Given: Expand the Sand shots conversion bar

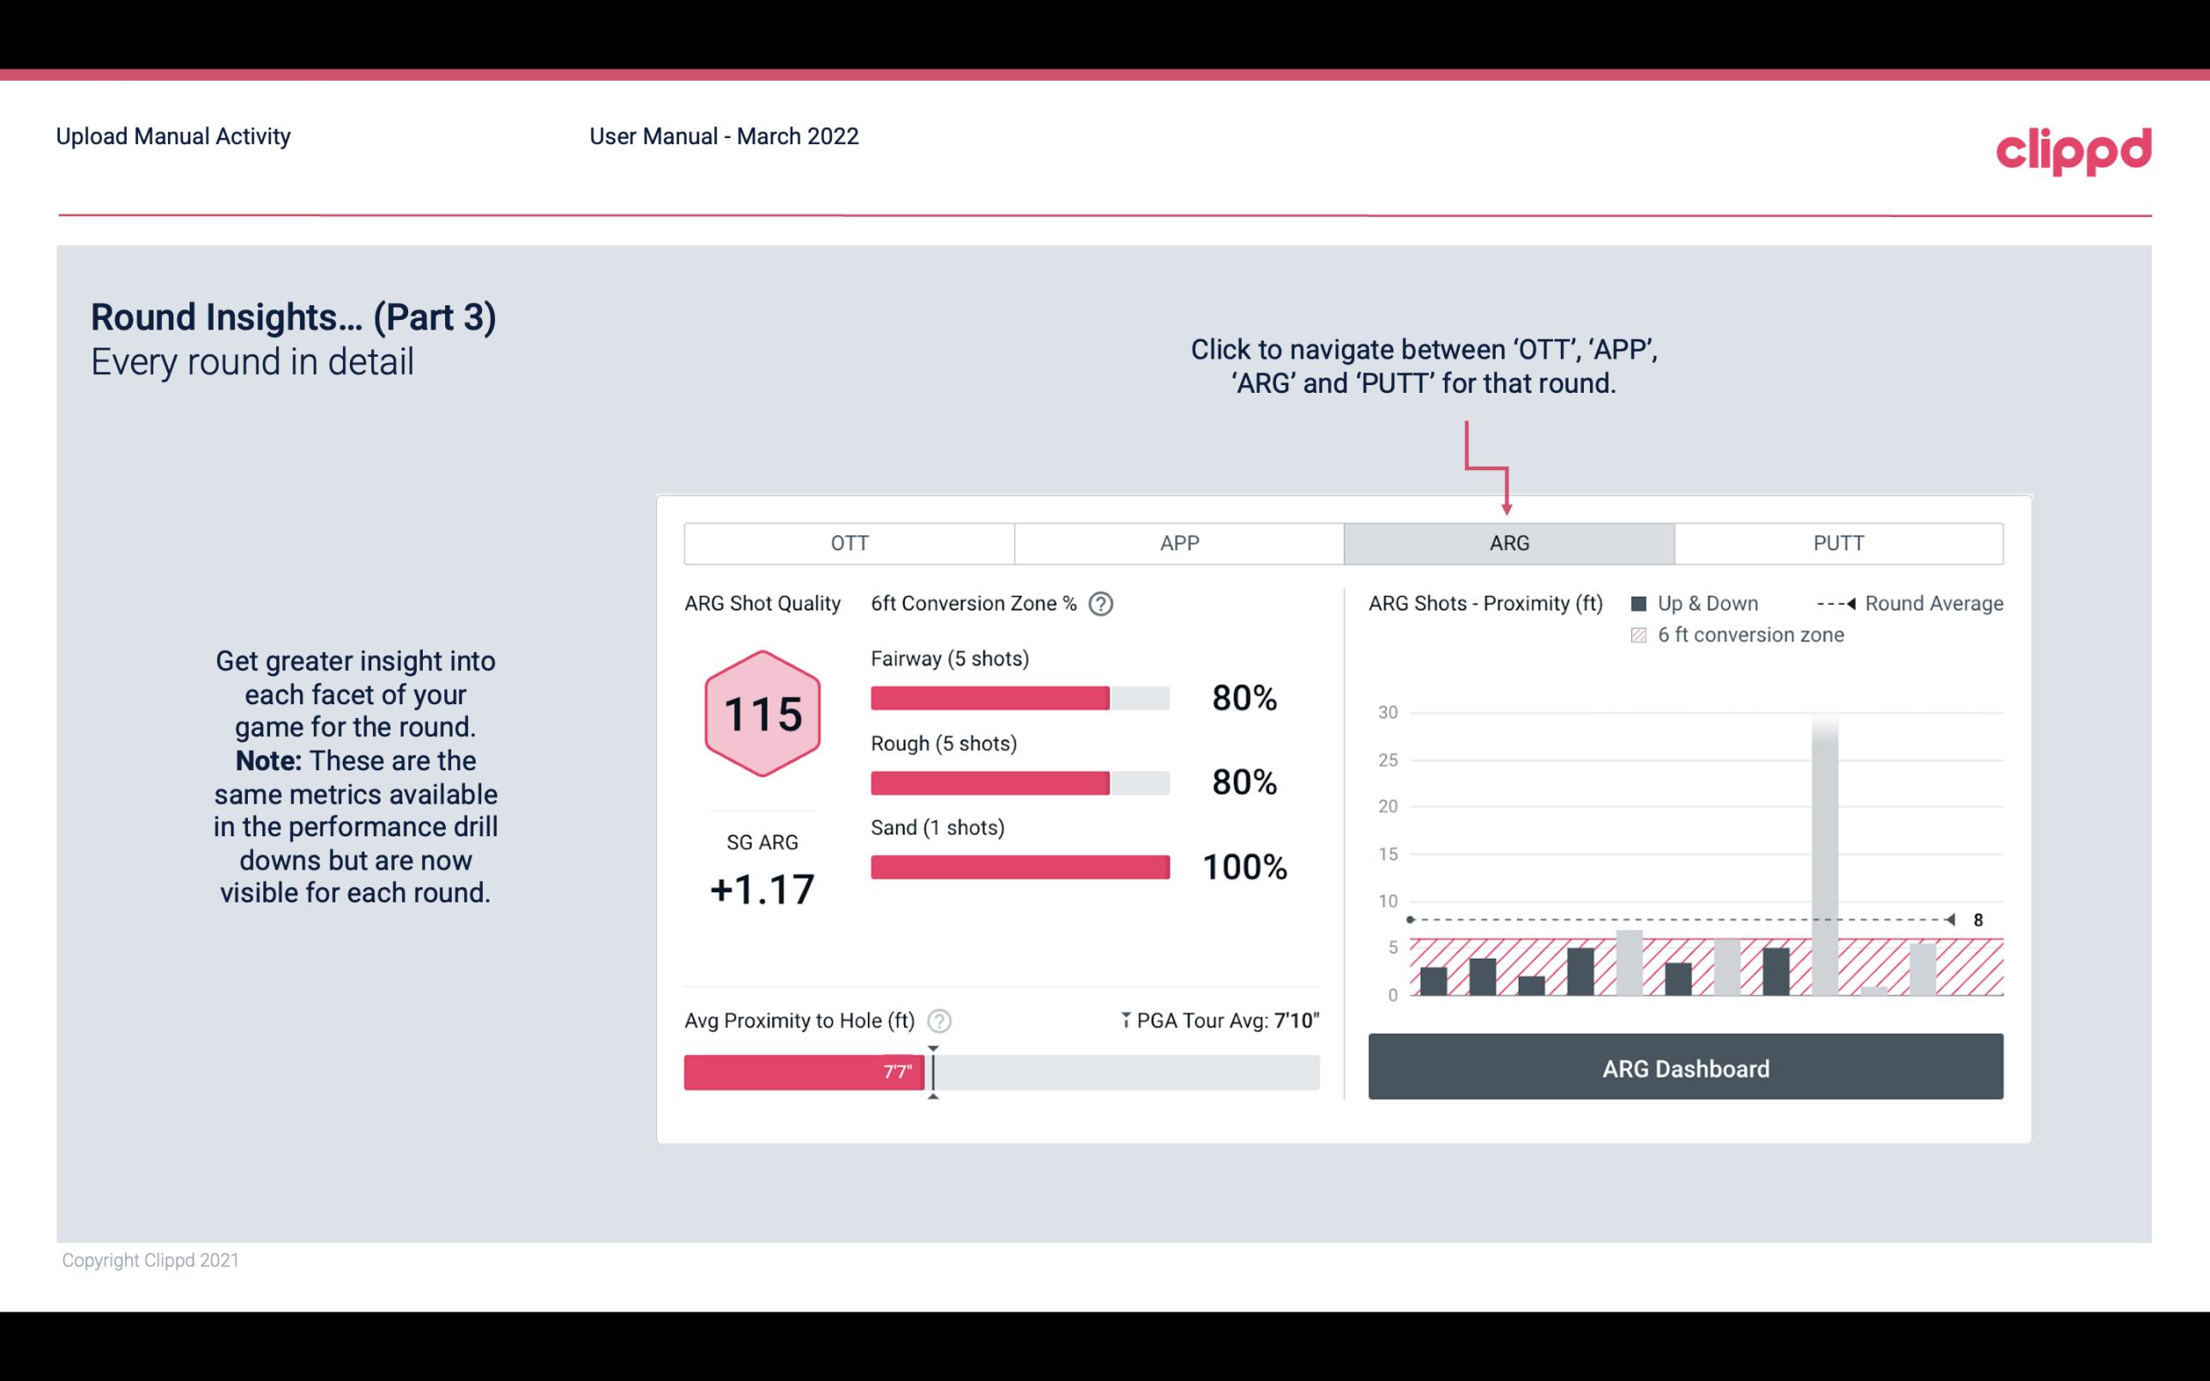Looking at the screenshot, I should (1019, 864).
